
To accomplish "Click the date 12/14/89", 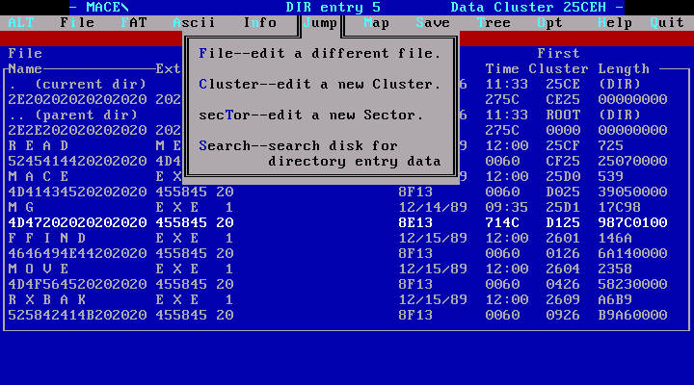I will (x=433, y=207).
